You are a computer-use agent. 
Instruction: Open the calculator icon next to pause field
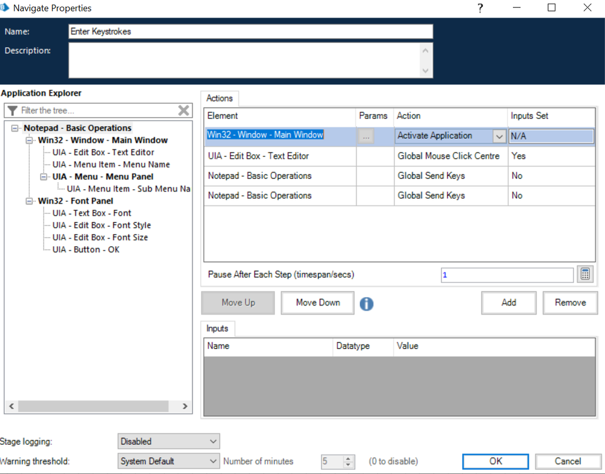(x=585, y=275)
